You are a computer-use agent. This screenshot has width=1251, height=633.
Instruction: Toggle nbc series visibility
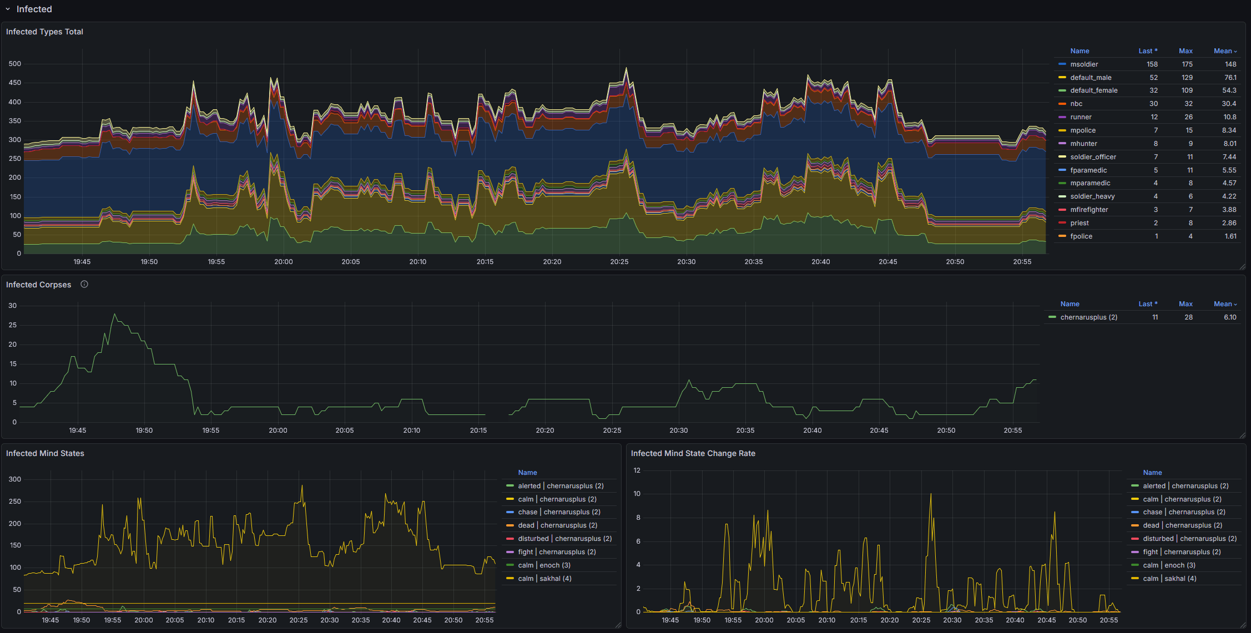1076,104
